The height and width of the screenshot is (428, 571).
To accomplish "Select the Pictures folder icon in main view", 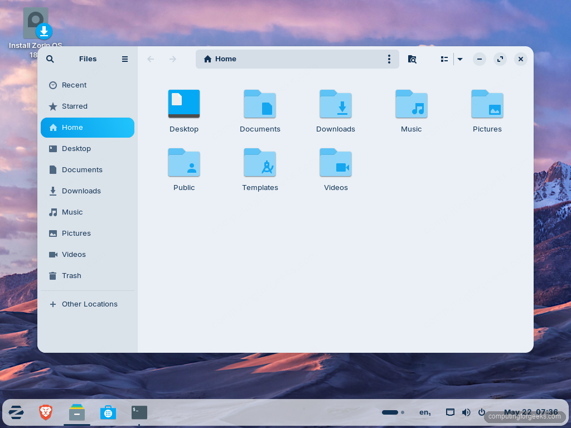I will coord(487,104).
